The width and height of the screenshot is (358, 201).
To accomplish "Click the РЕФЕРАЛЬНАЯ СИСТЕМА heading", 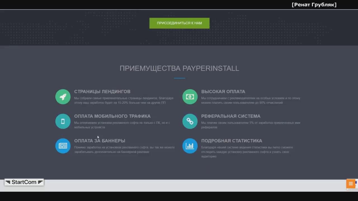I will (x=231, y=116).
